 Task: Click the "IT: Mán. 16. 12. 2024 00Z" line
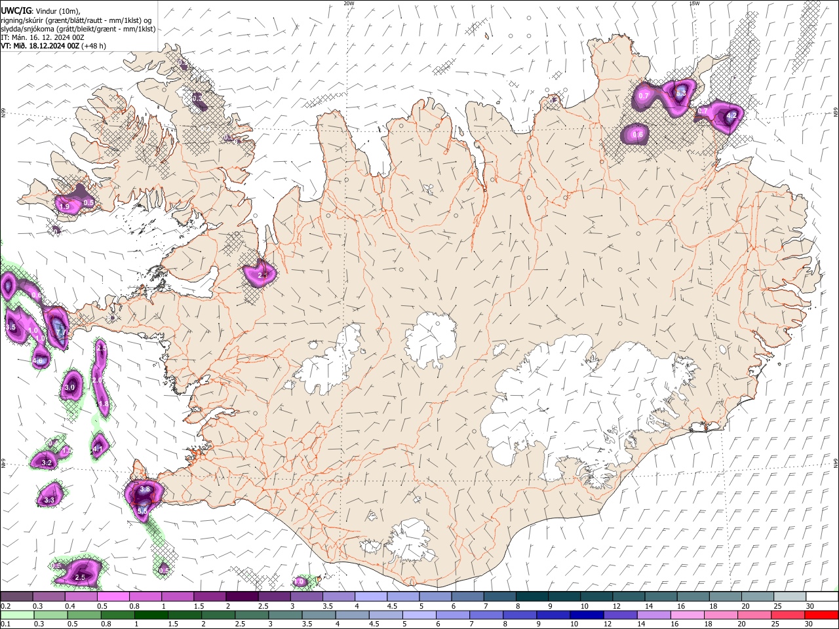pyautogui.click(x=43, y=37)
